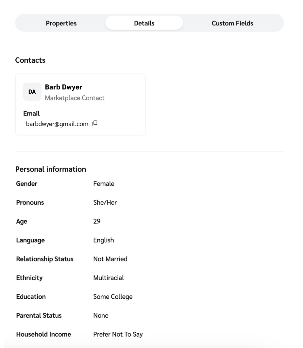Click the Marketplace Contact label

click(75, 98)
